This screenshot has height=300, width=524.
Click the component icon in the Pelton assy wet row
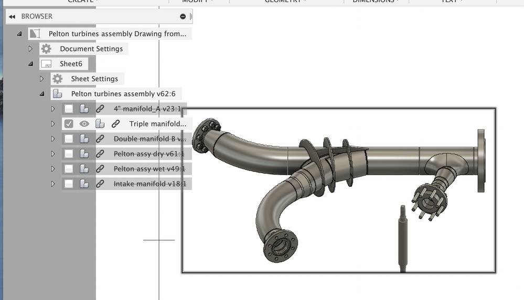(84, 169)
